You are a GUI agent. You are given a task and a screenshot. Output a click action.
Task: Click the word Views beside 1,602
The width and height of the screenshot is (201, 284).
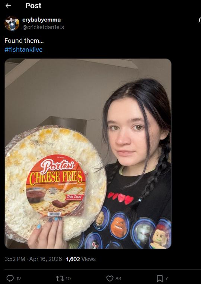click(x=89, y=259)
